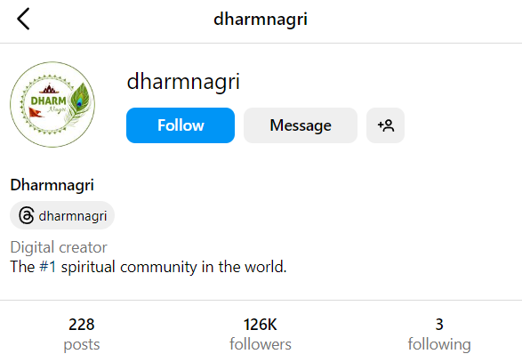The width and height of the screenshot is (522, 362).
Task: Click the bold Dharmnagri display name
Action: [52, 185]
